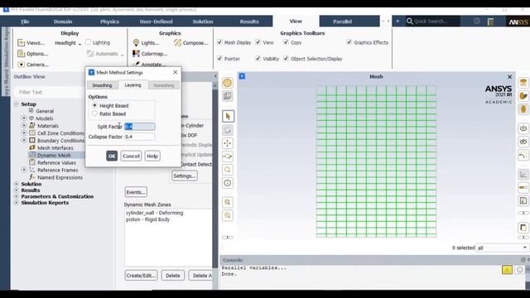Screen dimensions: 530x298
Task: Open the Physics ribbon tab
Action: [x=109, y=22]
